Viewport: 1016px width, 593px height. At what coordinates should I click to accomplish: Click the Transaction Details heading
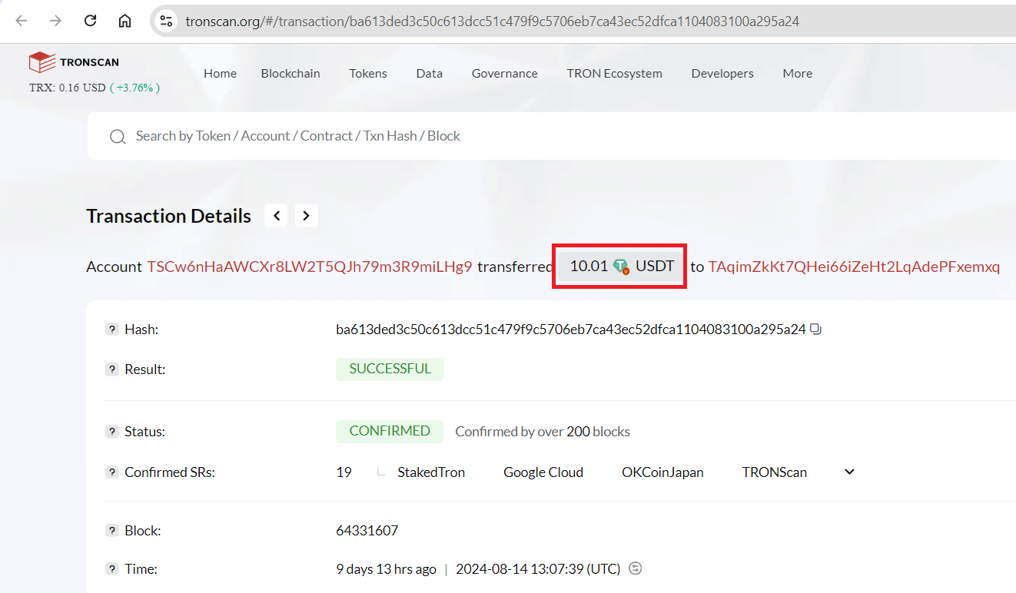click(x=169, y=216)
